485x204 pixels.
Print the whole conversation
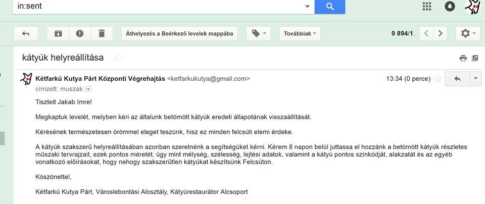tap(463, 58)
